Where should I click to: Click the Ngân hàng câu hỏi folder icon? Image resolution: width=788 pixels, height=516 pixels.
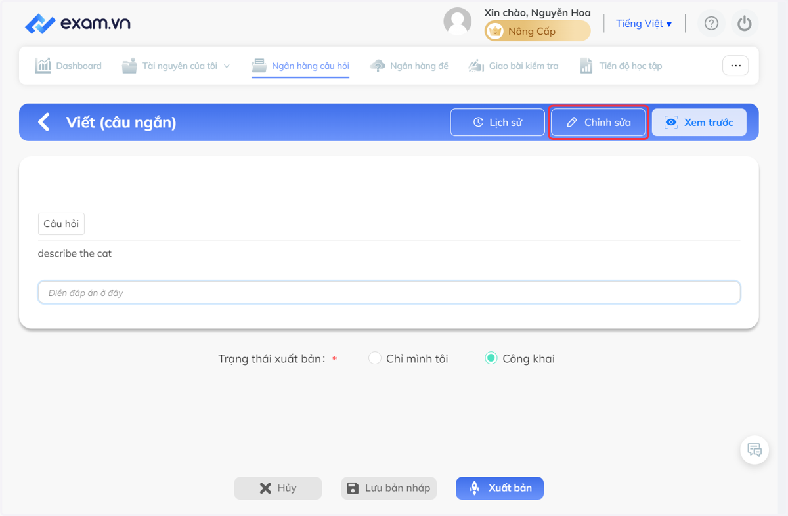pyautogui.click(x=259, y=66)
